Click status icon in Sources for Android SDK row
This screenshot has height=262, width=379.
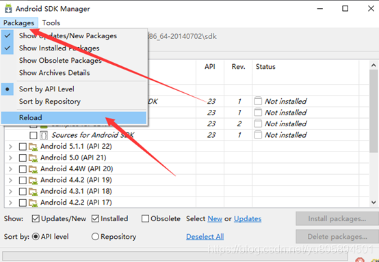click(258, 135)
